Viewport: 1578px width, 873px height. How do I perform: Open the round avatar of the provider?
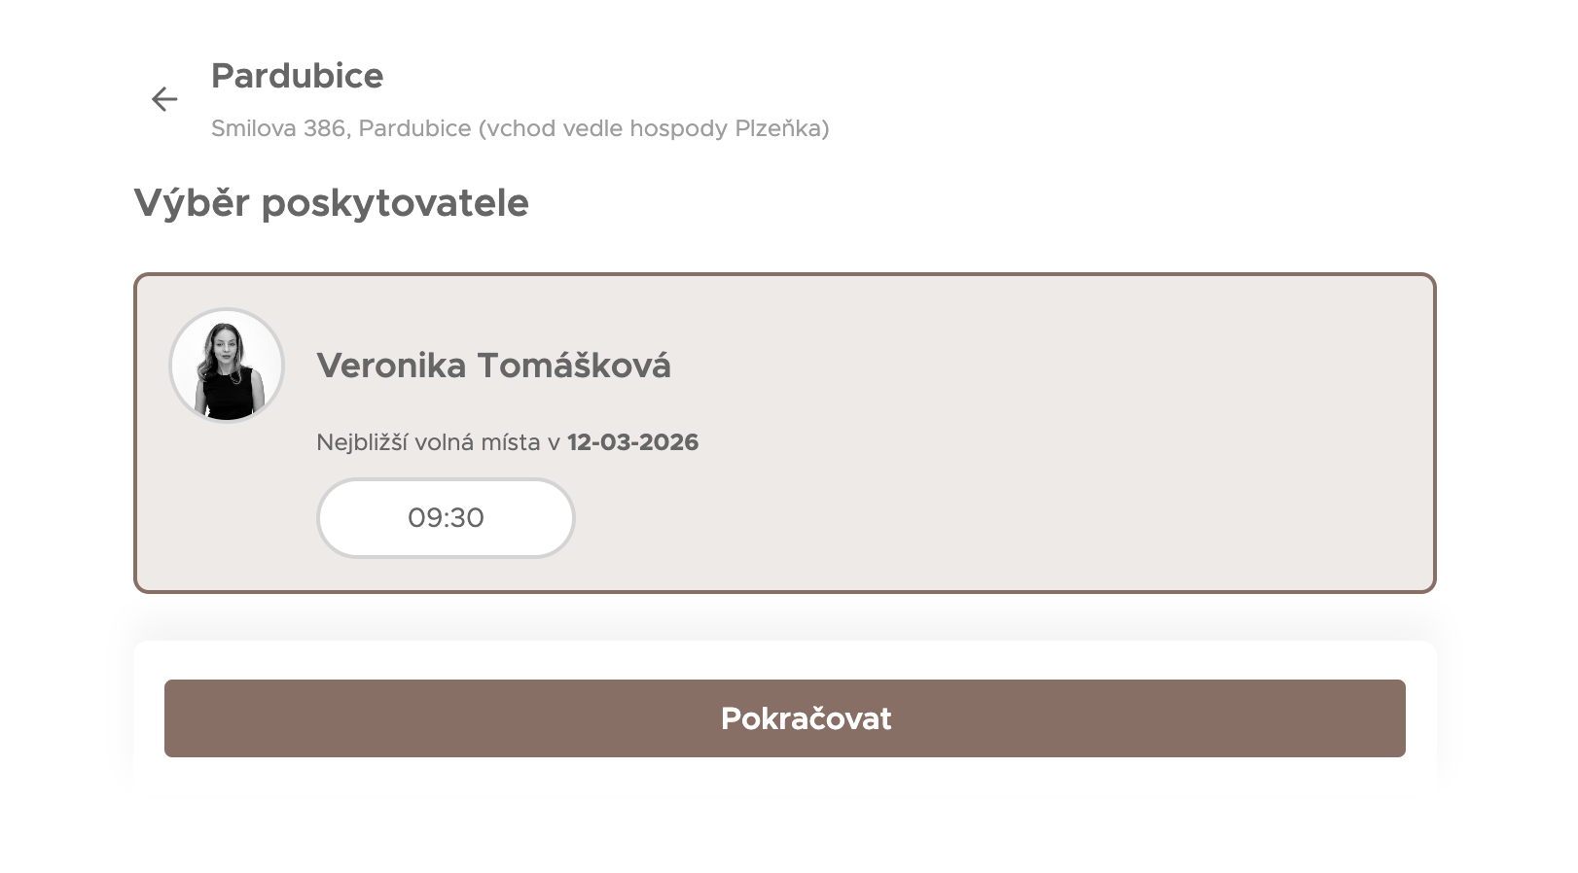(x=227, y=366)
